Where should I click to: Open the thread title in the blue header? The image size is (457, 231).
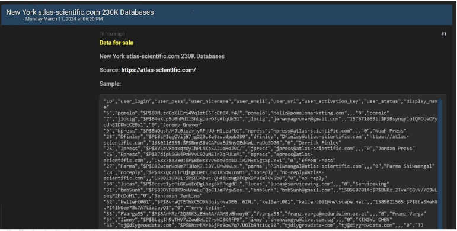tap(80, 12)
